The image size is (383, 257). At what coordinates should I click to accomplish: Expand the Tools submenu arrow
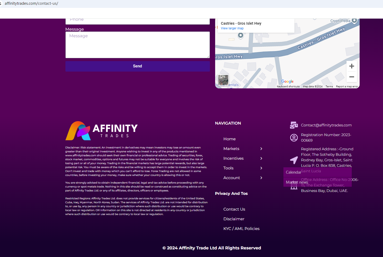(261, 168)
